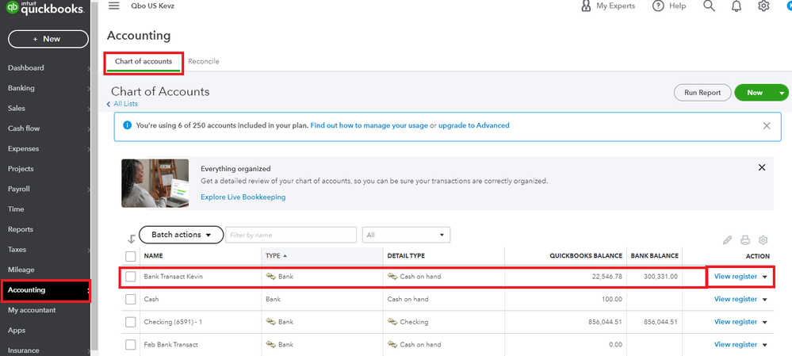Open Find out how to manage your usage link
This screenshot has width=792, height=356.
click(x=369, y=125)
